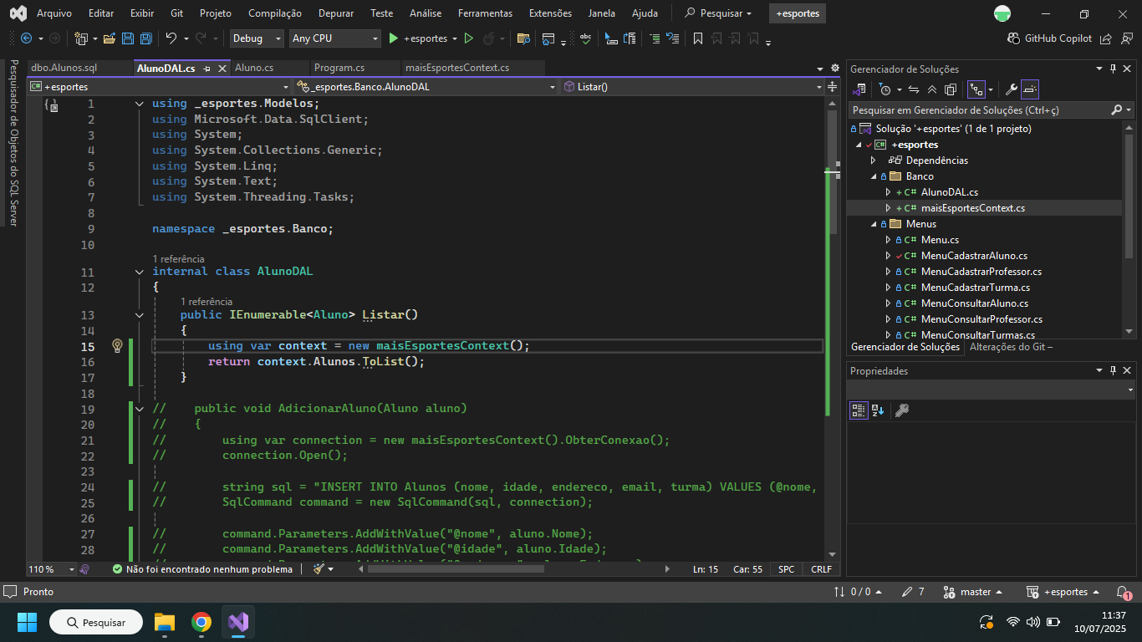Save the current file with the disk icon
Image resolution: width=1142 pixels, height=642 pixels.
tap(128, 38)
